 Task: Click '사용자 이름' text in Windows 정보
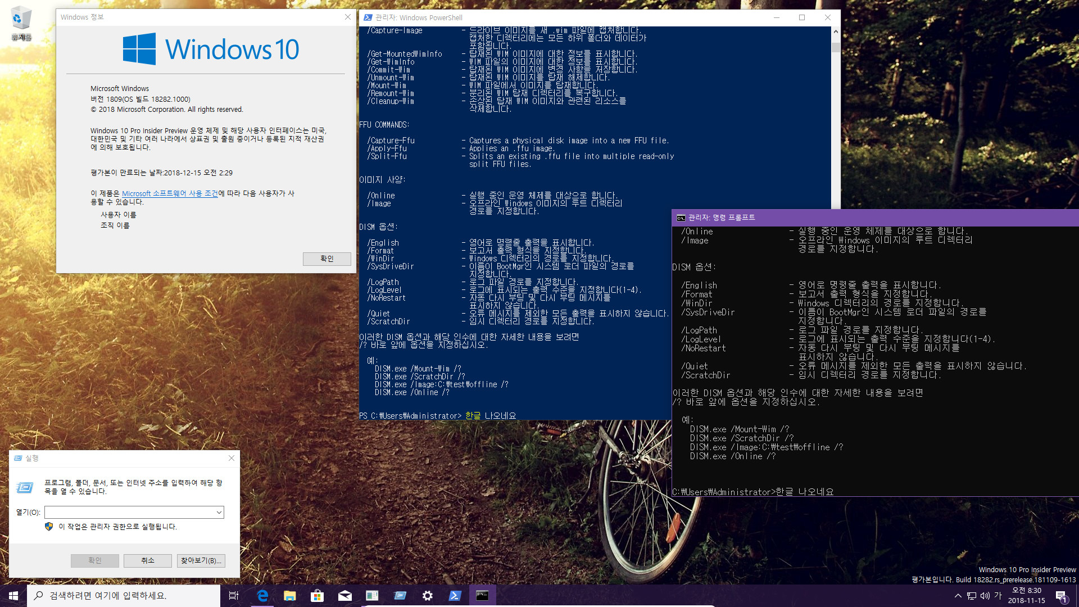tap(118, 215)
